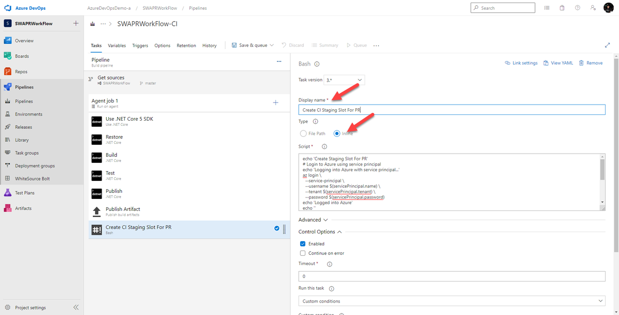The height and width of the screenshot is (315, 619).
Task: Select the File Path radio button
Action: (303, 134)
